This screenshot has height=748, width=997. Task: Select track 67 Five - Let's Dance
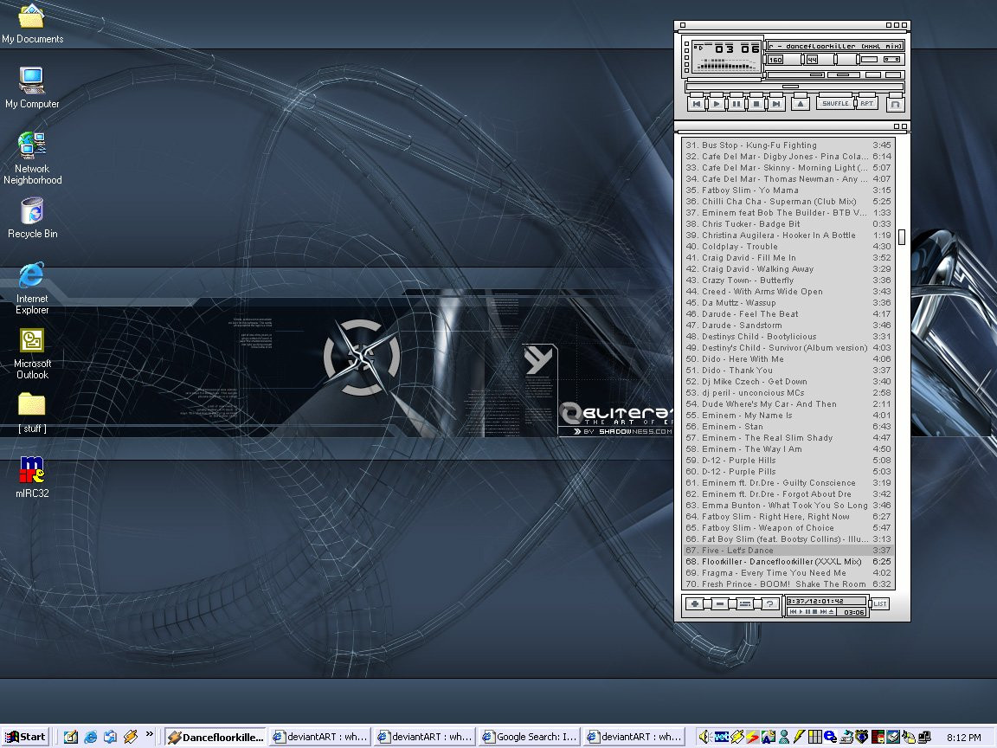(x=788, y=551)
